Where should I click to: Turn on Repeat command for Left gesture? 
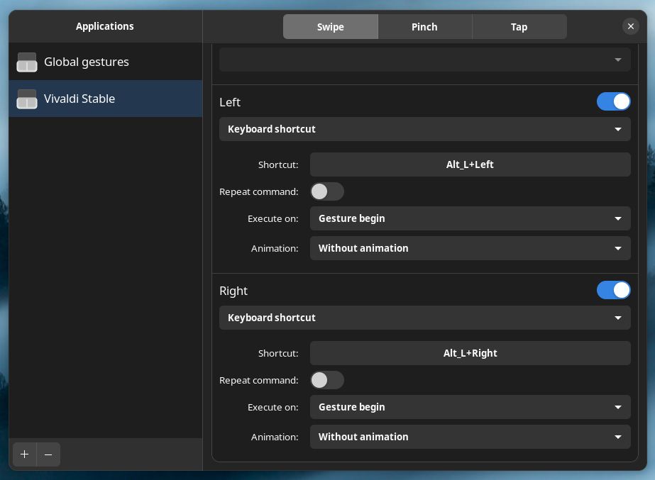point(327,191)
